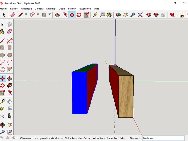Click the Extension Warehouse ruby icon
This screenshot has width=188, height=141.
172,15
